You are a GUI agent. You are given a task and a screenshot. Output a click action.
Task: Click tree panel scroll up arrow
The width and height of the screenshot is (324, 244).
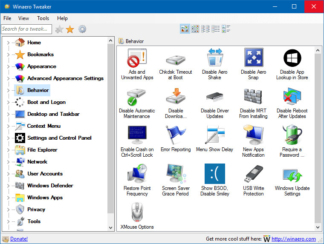(110, 41)
